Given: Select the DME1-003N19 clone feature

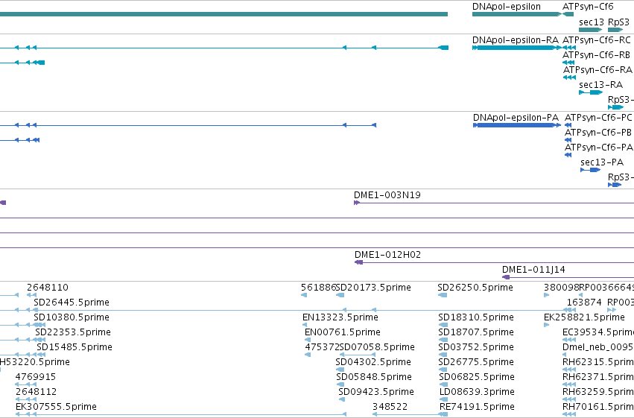Looking at the screenshot, I should 494,203.
